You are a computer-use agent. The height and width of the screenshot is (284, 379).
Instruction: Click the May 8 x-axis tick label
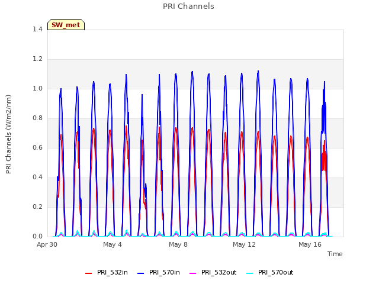click(x=178, y=244)
